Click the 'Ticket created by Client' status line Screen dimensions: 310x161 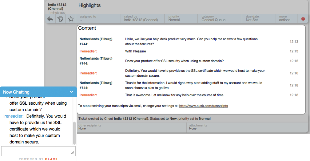(145, 119)
